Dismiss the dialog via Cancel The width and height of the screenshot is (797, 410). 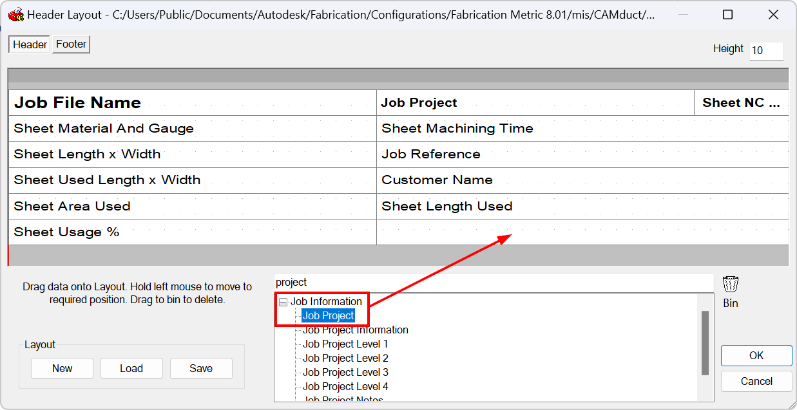point(756,381)
